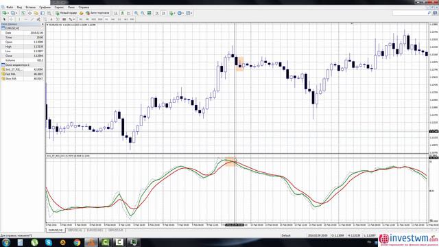Toggle the Авто-торговля button
The width and height of the screenshot is (439, 247).
[97, 13]
